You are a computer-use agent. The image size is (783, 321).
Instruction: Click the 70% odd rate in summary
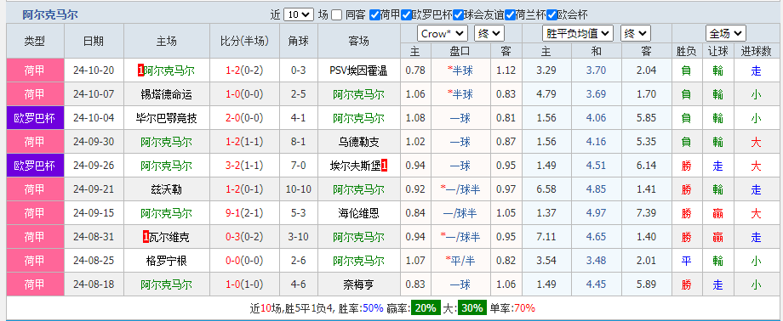tap(524, 308)
